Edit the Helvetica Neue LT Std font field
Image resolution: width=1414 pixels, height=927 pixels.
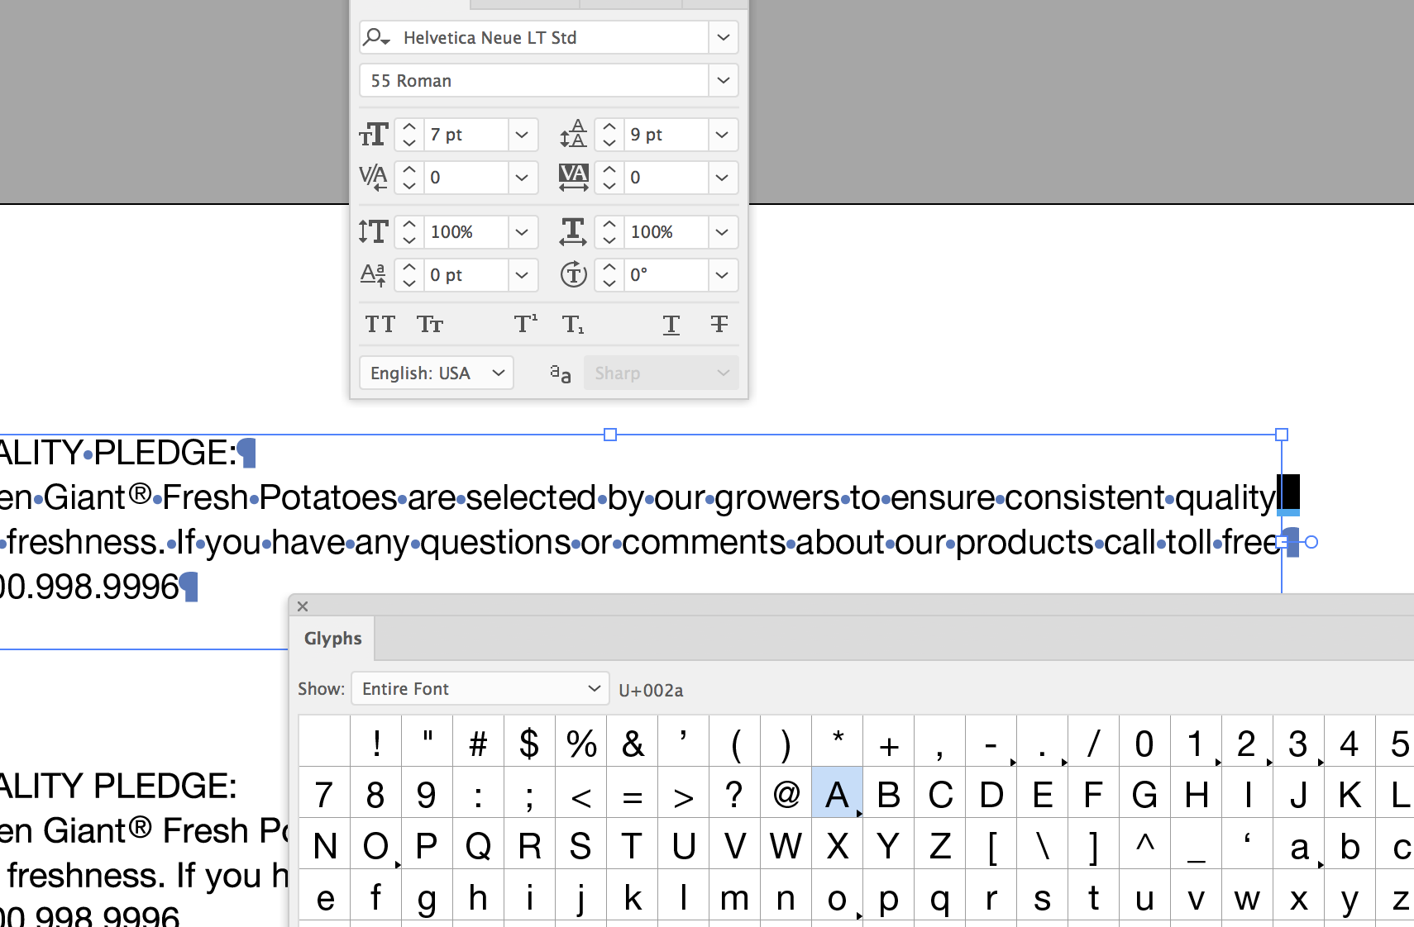point(552,37)
